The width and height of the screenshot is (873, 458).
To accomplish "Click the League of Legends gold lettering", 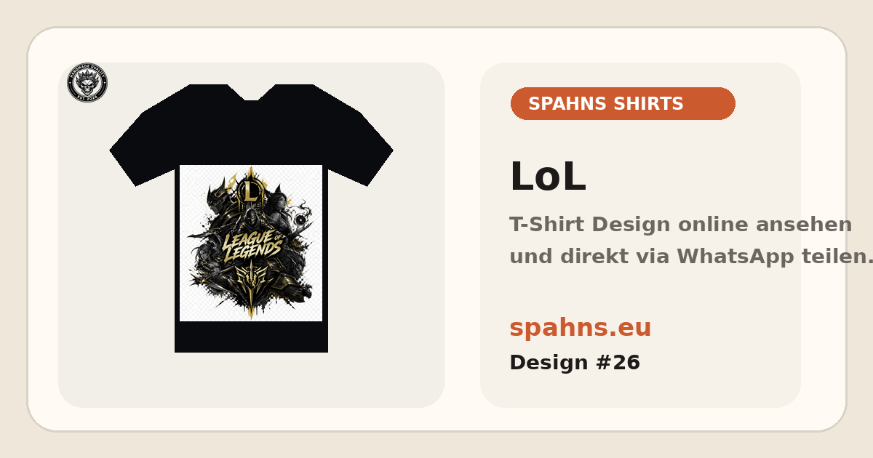I will [x=252, y=245].
